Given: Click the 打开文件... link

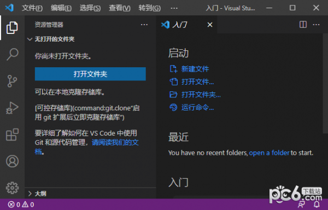Looking at the screenshot, I should pos(198,82).
